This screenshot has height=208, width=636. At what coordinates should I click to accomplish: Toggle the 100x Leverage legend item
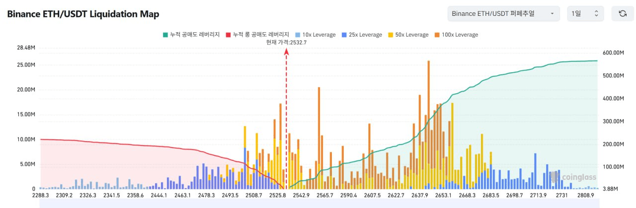coord(456,35)
